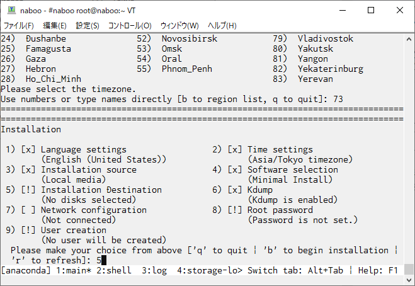Click the empty Network configuration checkbox

(28, 210)
